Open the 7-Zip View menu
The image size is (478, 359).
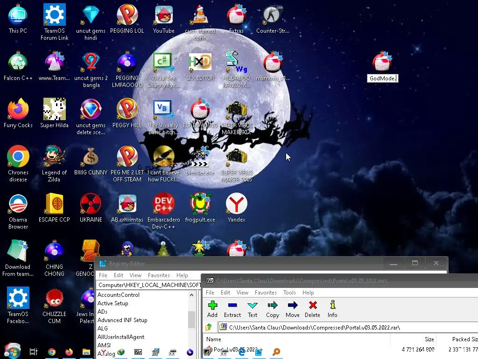(242, 293)
